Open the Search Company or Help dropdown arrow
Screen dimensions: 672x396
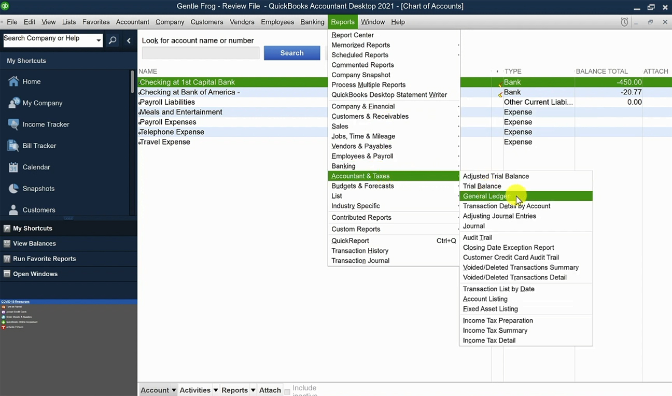click(98, 40)
